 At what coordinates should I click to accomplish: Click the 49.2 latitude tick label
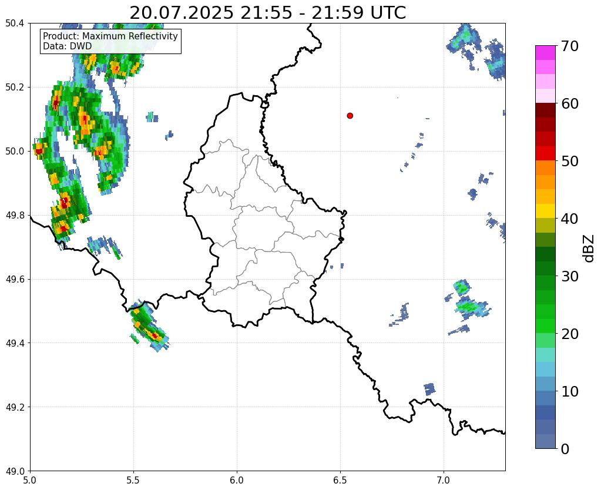[15, 407]
